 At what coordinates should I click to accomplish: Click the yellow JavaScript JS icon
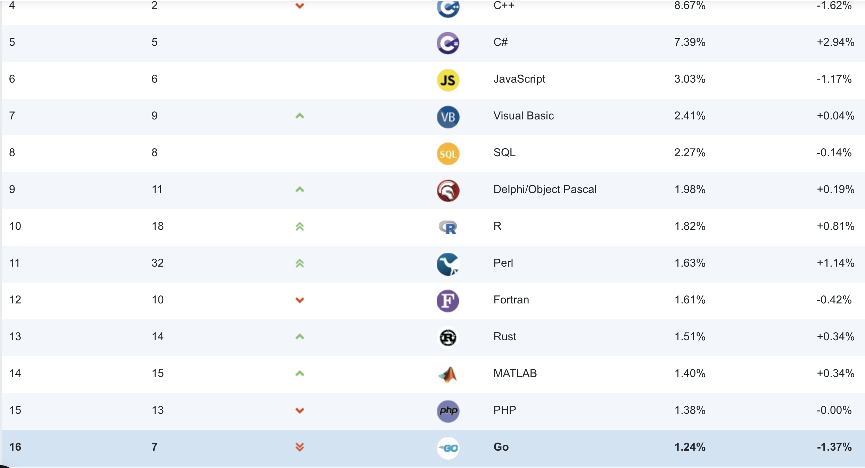[448, 80]
